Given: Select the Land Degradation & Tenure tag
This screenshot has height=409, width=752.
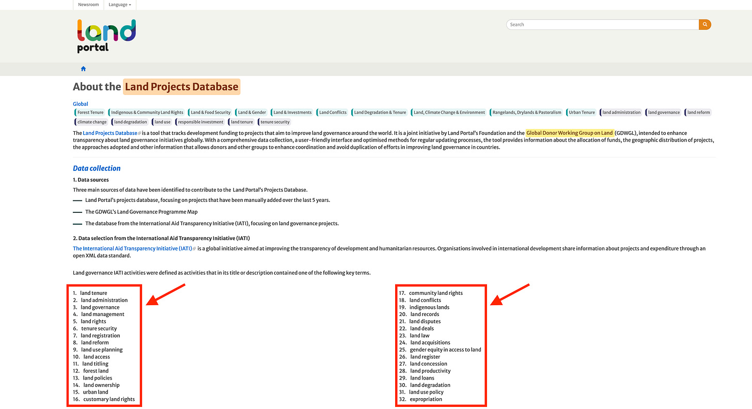Looking at the screenshot, I should click(x=380, y=112).
